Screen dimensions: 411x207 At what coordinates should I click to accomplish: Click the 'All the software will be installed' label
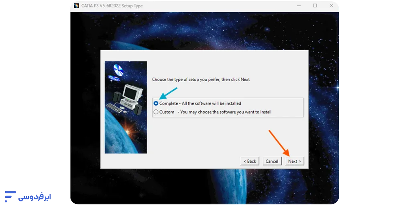[211, 104]
